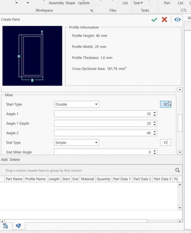
Task: Decrease Angle 1 with down arrow
Action: 155,115
